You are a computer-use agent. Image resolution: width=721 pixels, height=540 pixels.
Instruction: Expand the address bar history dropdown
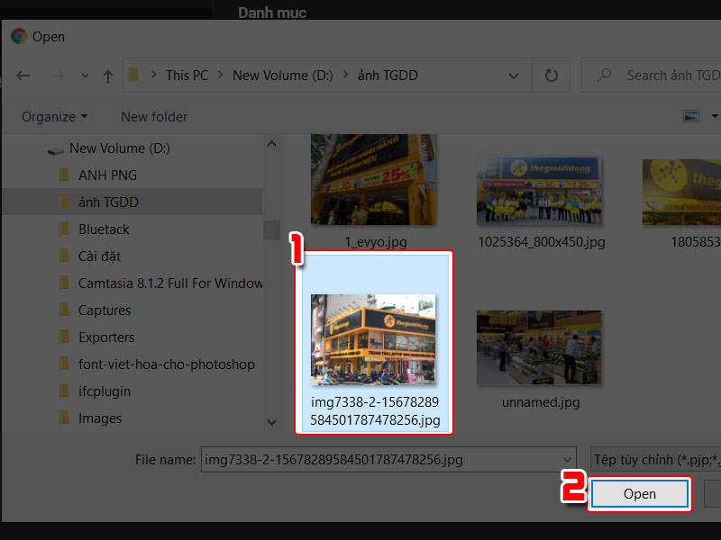(514, 76)
